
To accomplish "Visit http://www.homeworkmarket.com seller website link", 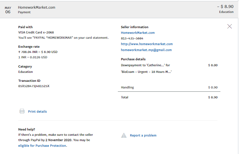I will click(147, 44).
